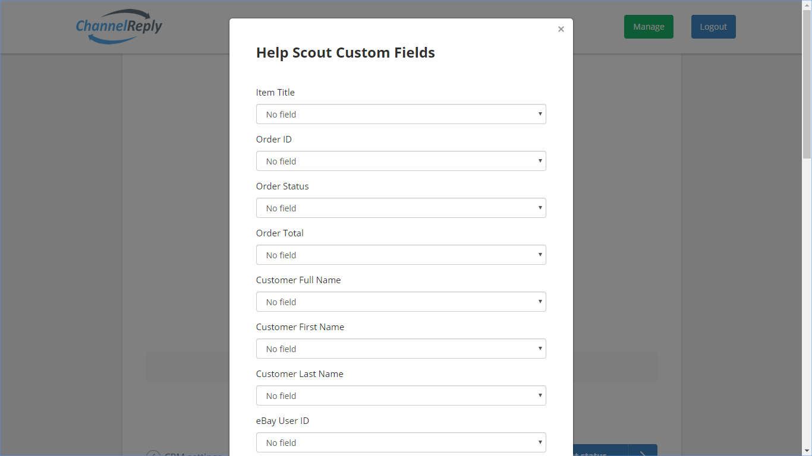Click the ChannelReply logo
The image size is (812, 456).
coord(119,27)
